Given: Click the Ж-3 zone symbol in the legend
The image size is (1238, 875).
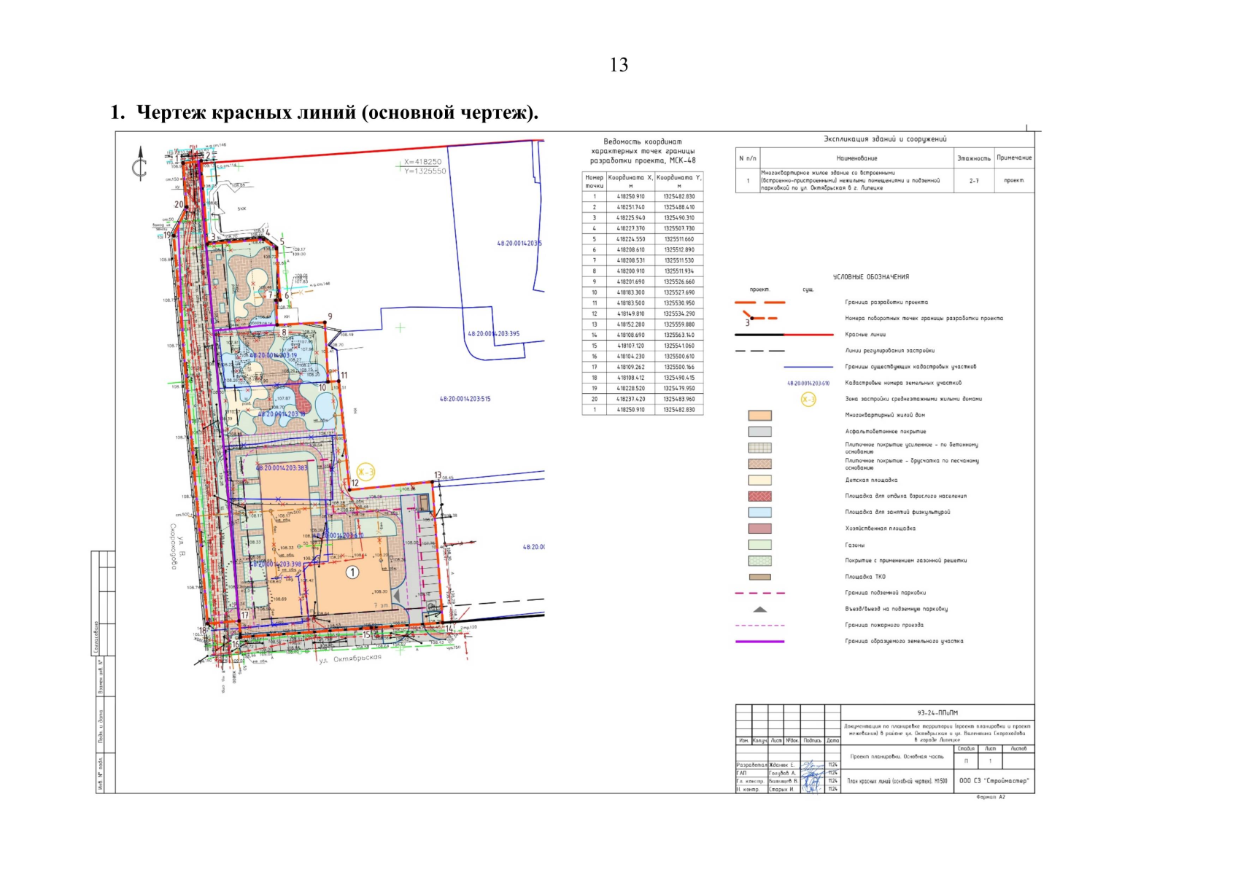Looking at the screenshot, I should pyautogui.click(x=808, y=400).
